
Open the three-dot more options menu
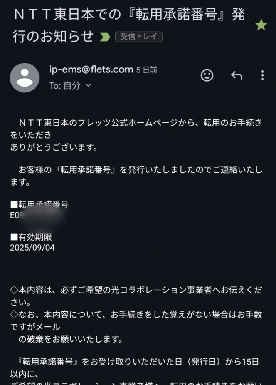263,75
